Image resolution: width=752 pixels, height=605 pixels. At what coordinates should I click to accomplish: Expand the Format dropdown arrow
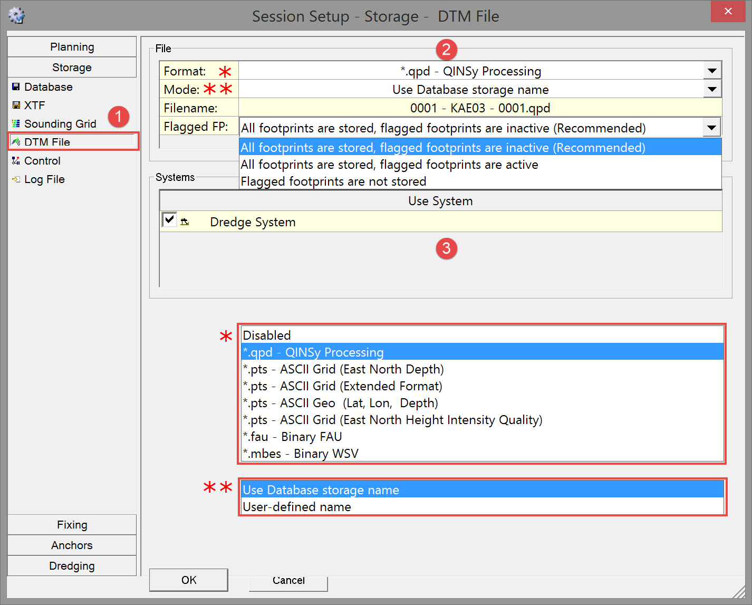tap(712, 71)
